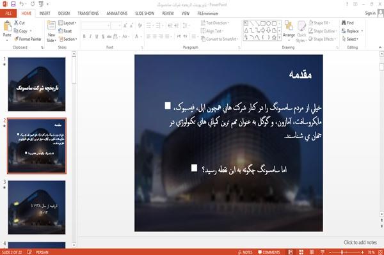This screenshot has width=384, height=255.
Task: Switch to Reading View icon
Action: [312, 252]
